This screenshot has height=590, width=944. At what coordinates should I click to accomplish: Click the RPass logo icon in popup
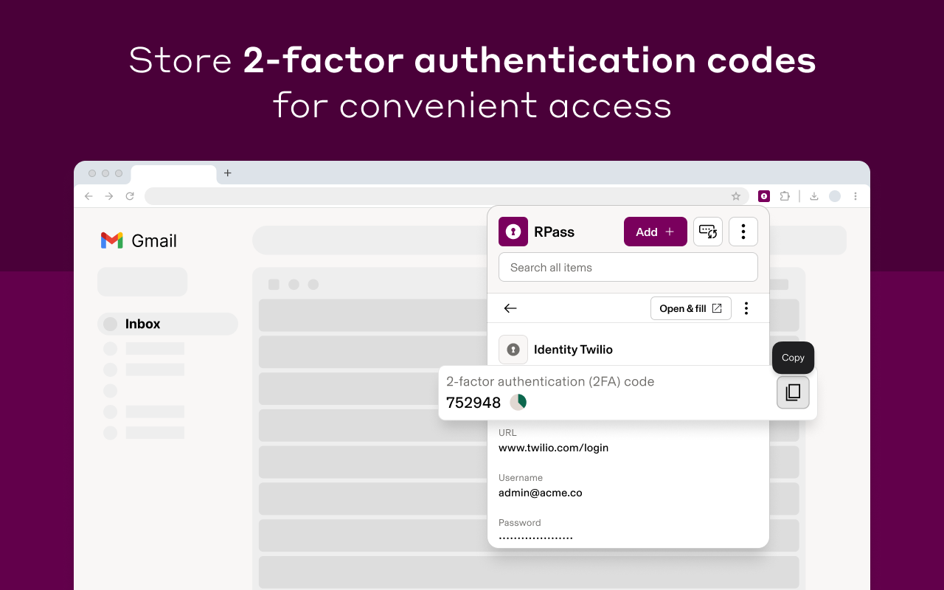(x=513, y=232)
